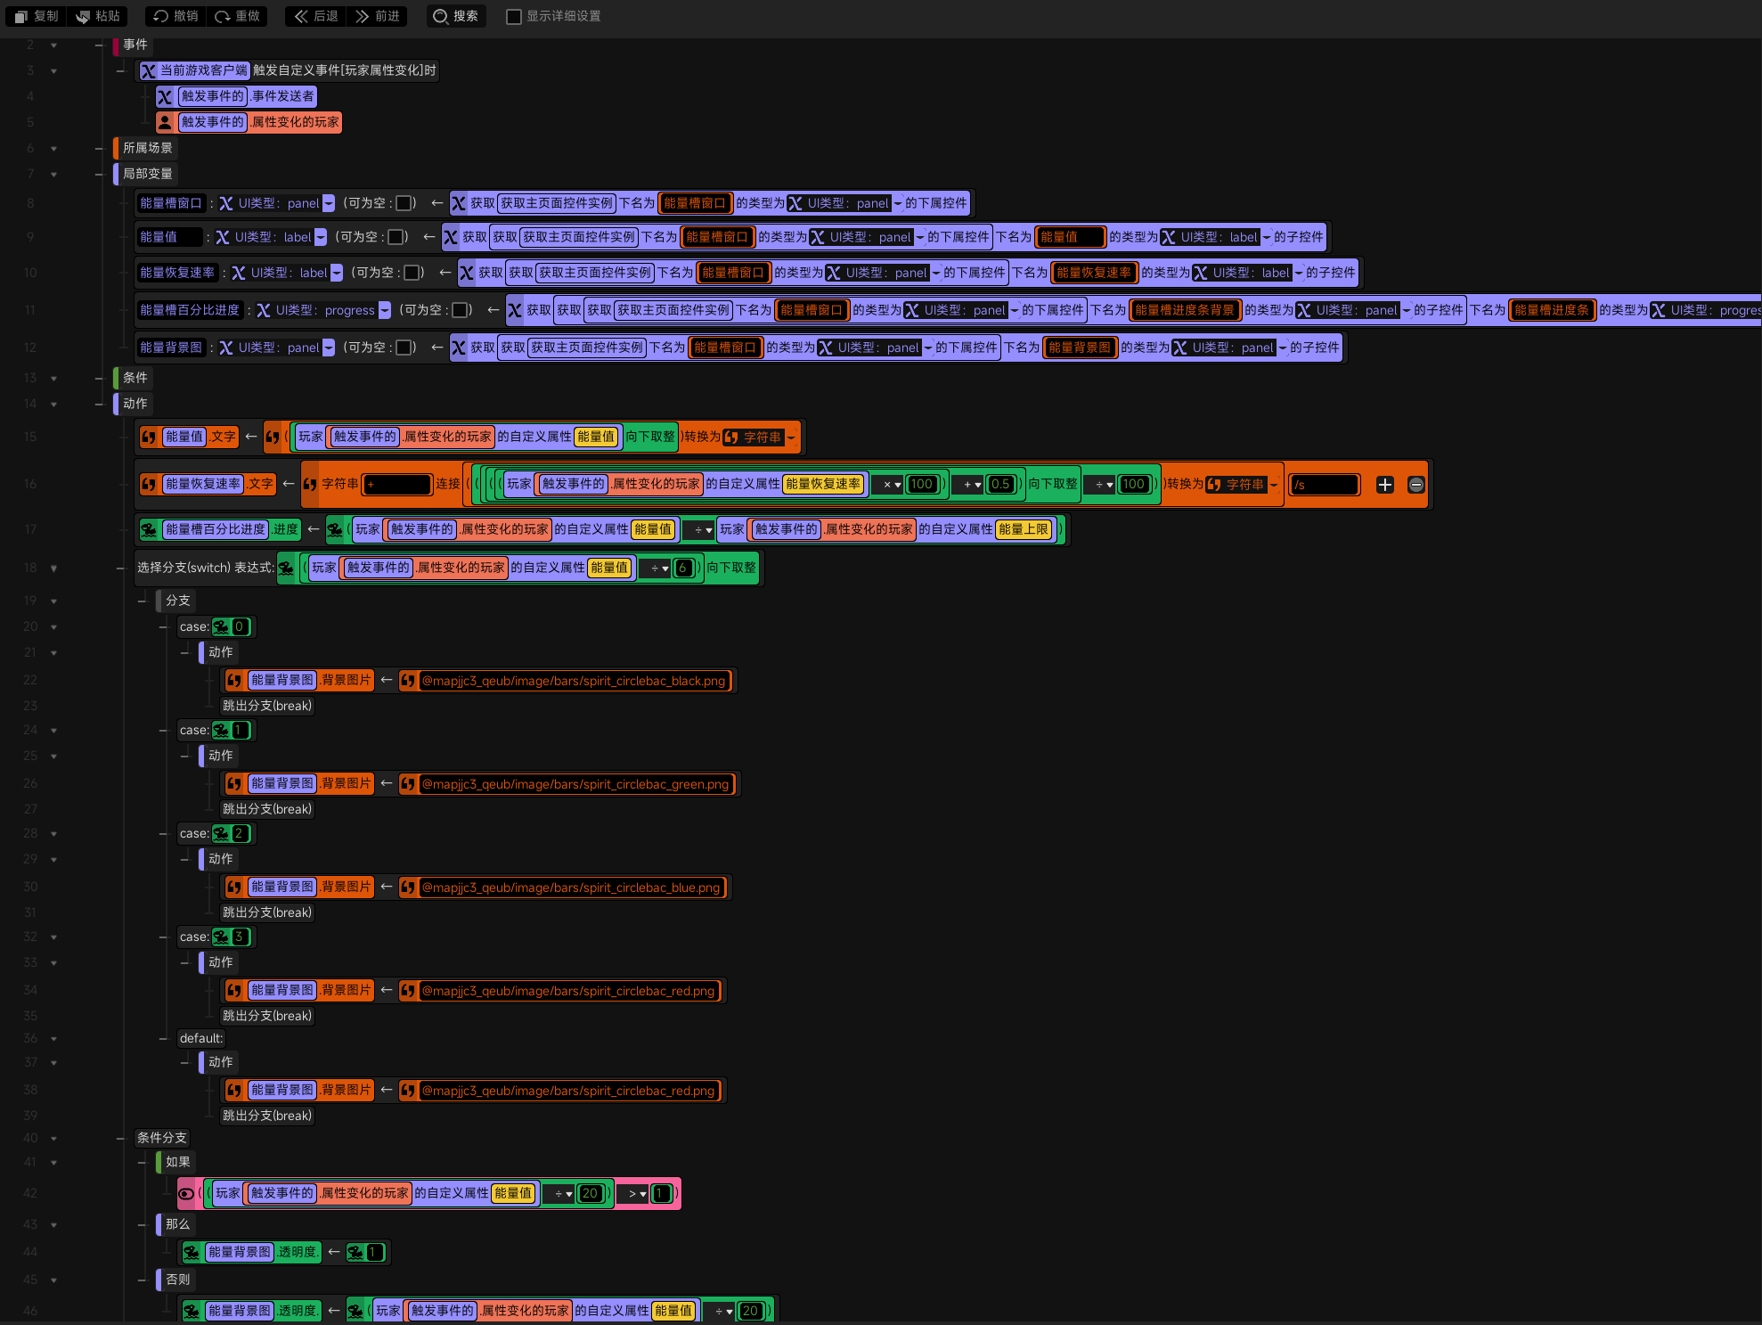Click the 复制 copy icon button
Viewport: 1762px width, 1325px height.
pos(37,16)
